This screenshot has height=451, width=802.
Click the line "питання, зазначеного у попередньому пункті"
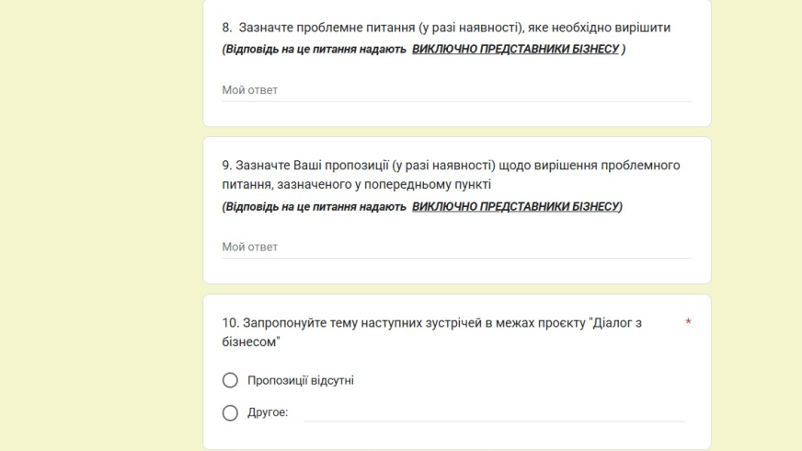point(357,184)
